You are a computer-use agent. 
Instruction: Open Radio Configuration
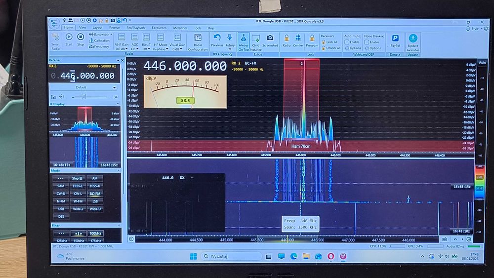(x=198, y=42)
